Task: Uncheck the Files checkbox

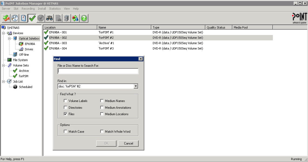Action: coord(65,114)
